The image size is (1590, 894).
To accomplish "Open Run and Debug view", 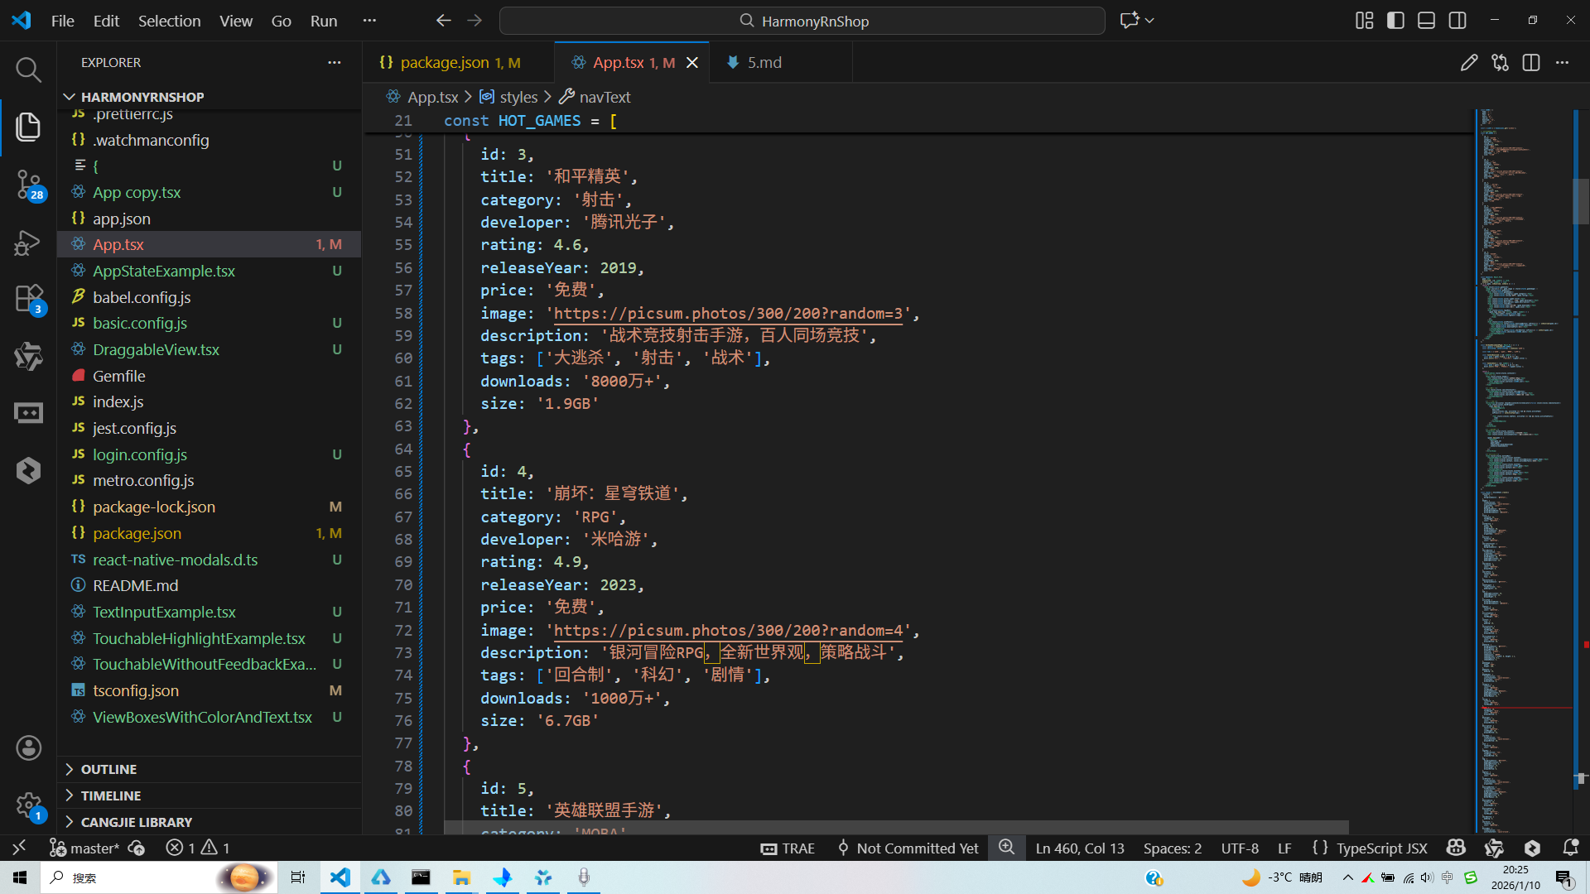I will click(28, 243).
